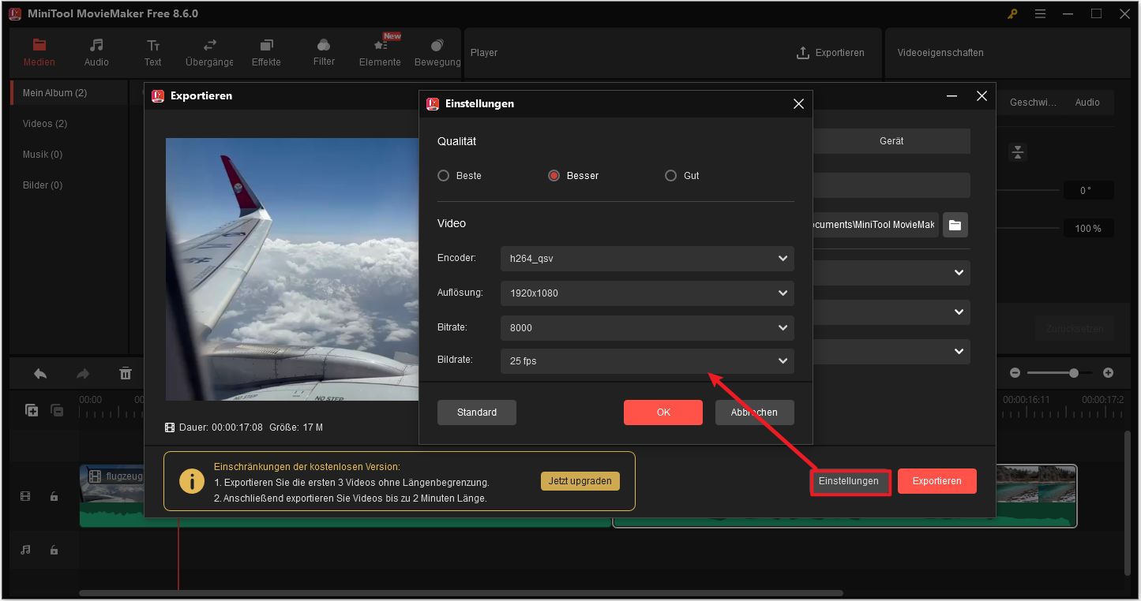Delete selected clip using trash icon

(126, 372)
